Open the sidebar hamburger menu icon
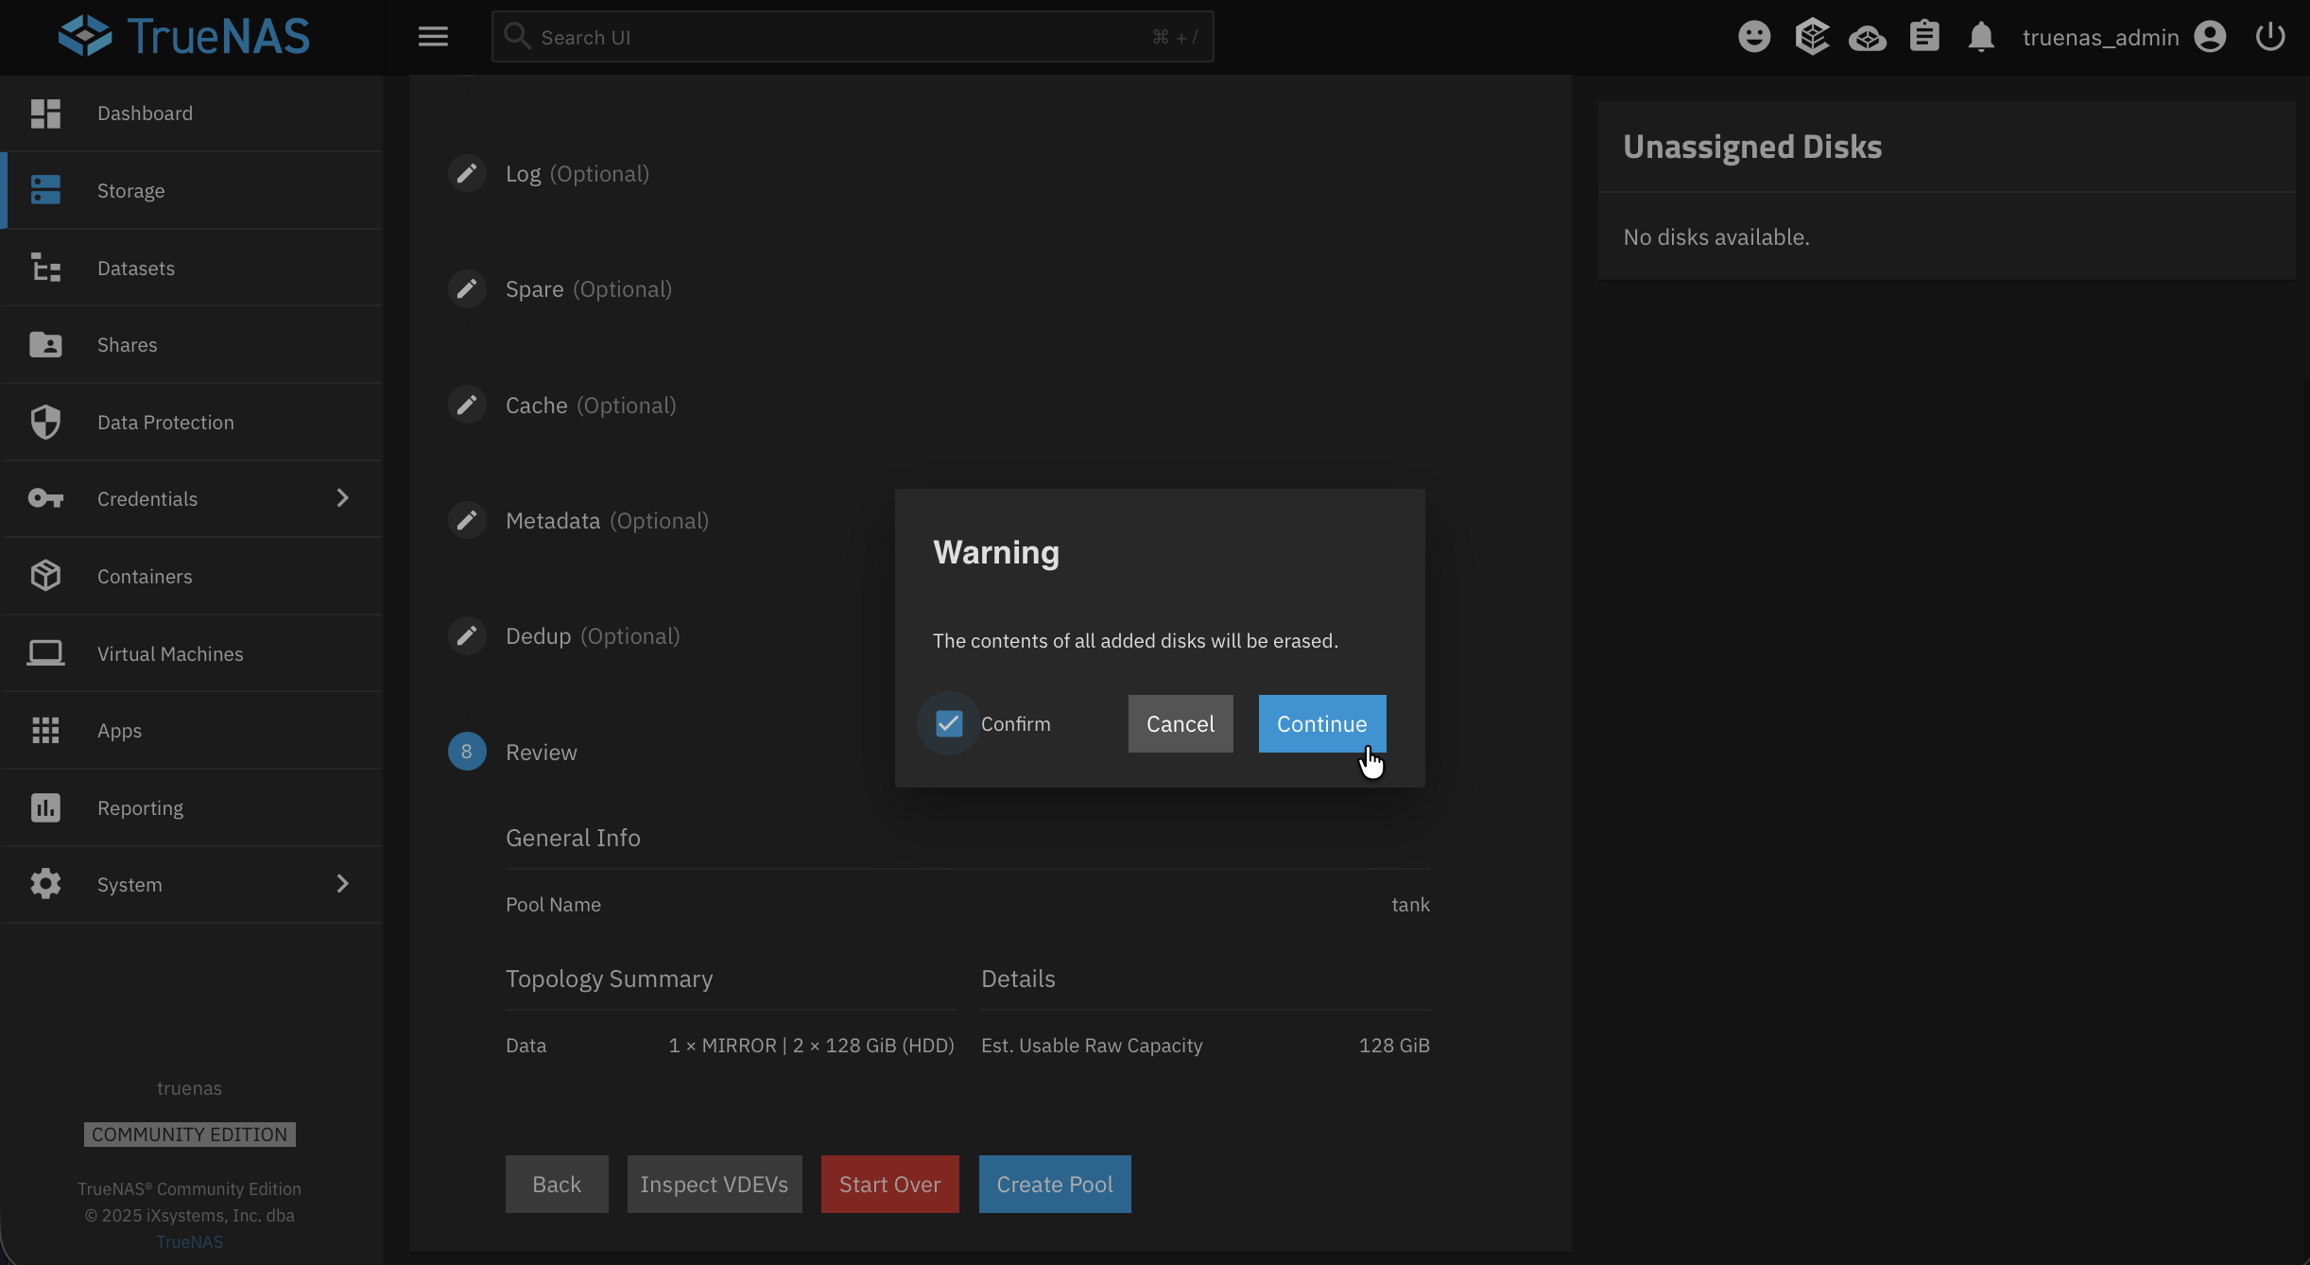The width and height of the screenshot is (2310, 1265). coord(433,36)
